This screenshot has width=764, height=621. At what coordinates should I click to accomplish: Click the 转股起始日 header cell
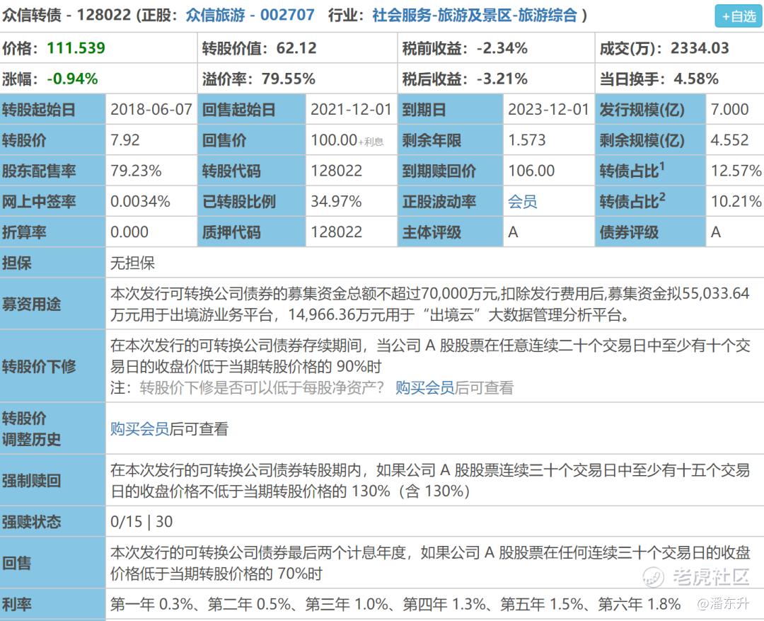point(52,109)
